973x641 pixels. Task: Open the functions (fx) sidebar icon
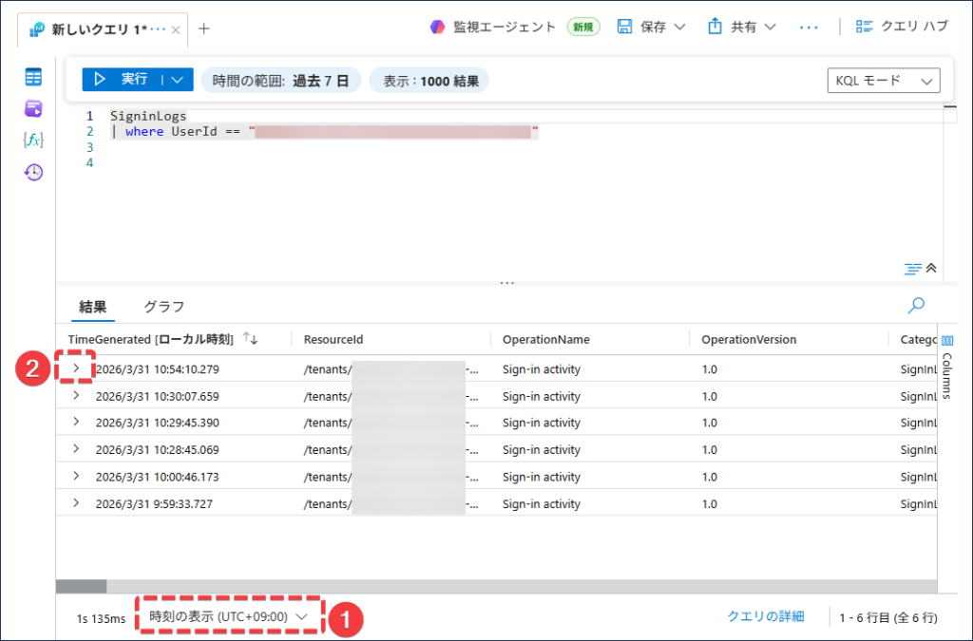[x=33, y=140]
